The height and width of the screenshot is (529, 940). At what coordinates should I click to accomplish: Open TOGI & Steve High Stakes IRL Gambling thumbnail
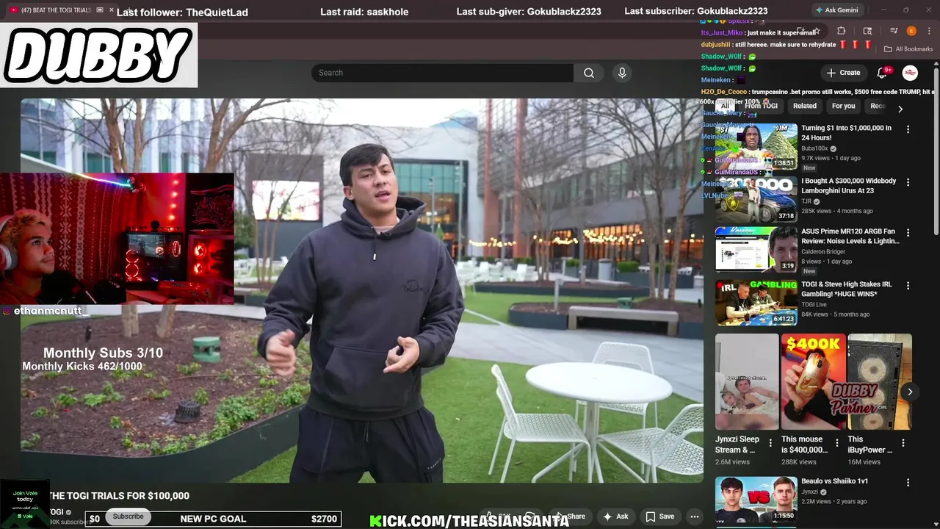[x=756, y=302]
